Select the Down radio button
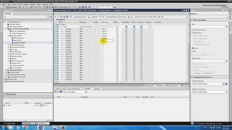This screenshot has height=130, width=232. click(192, 48)
